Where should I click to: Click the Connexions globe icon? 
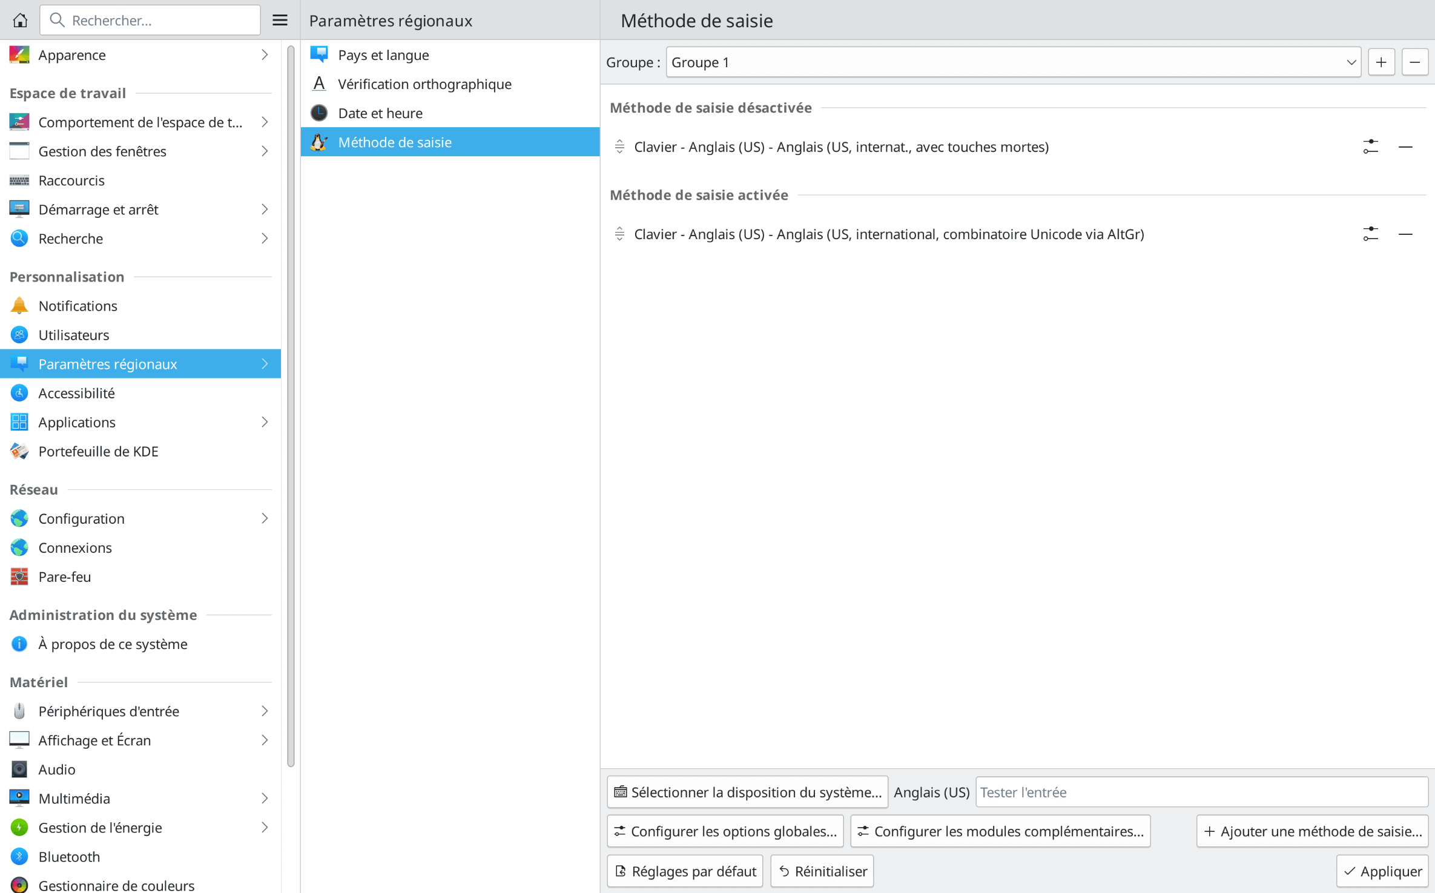pyautogui.click(x=19, y=547)
